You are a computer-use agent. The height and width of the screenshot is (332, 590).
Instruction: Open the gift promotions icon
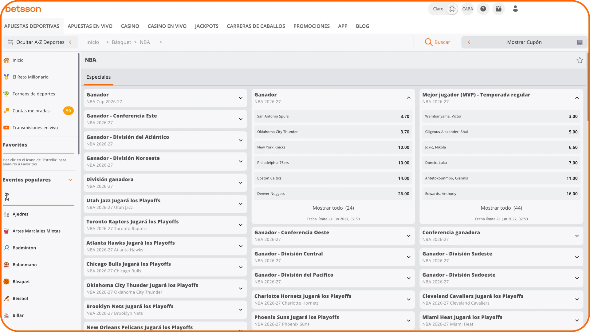pyautogui.click(x=498, y=9)
